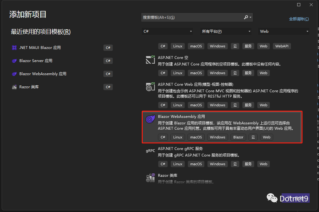The width and height of the screenshot is (319, 212).
Task: Open the C# language filter dropdown
Action: [x=167, y=31]
